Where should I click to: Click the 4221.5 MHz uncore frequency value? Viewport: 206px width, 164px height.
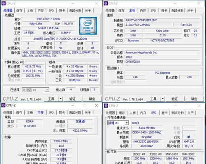click(x=80, y=130)
